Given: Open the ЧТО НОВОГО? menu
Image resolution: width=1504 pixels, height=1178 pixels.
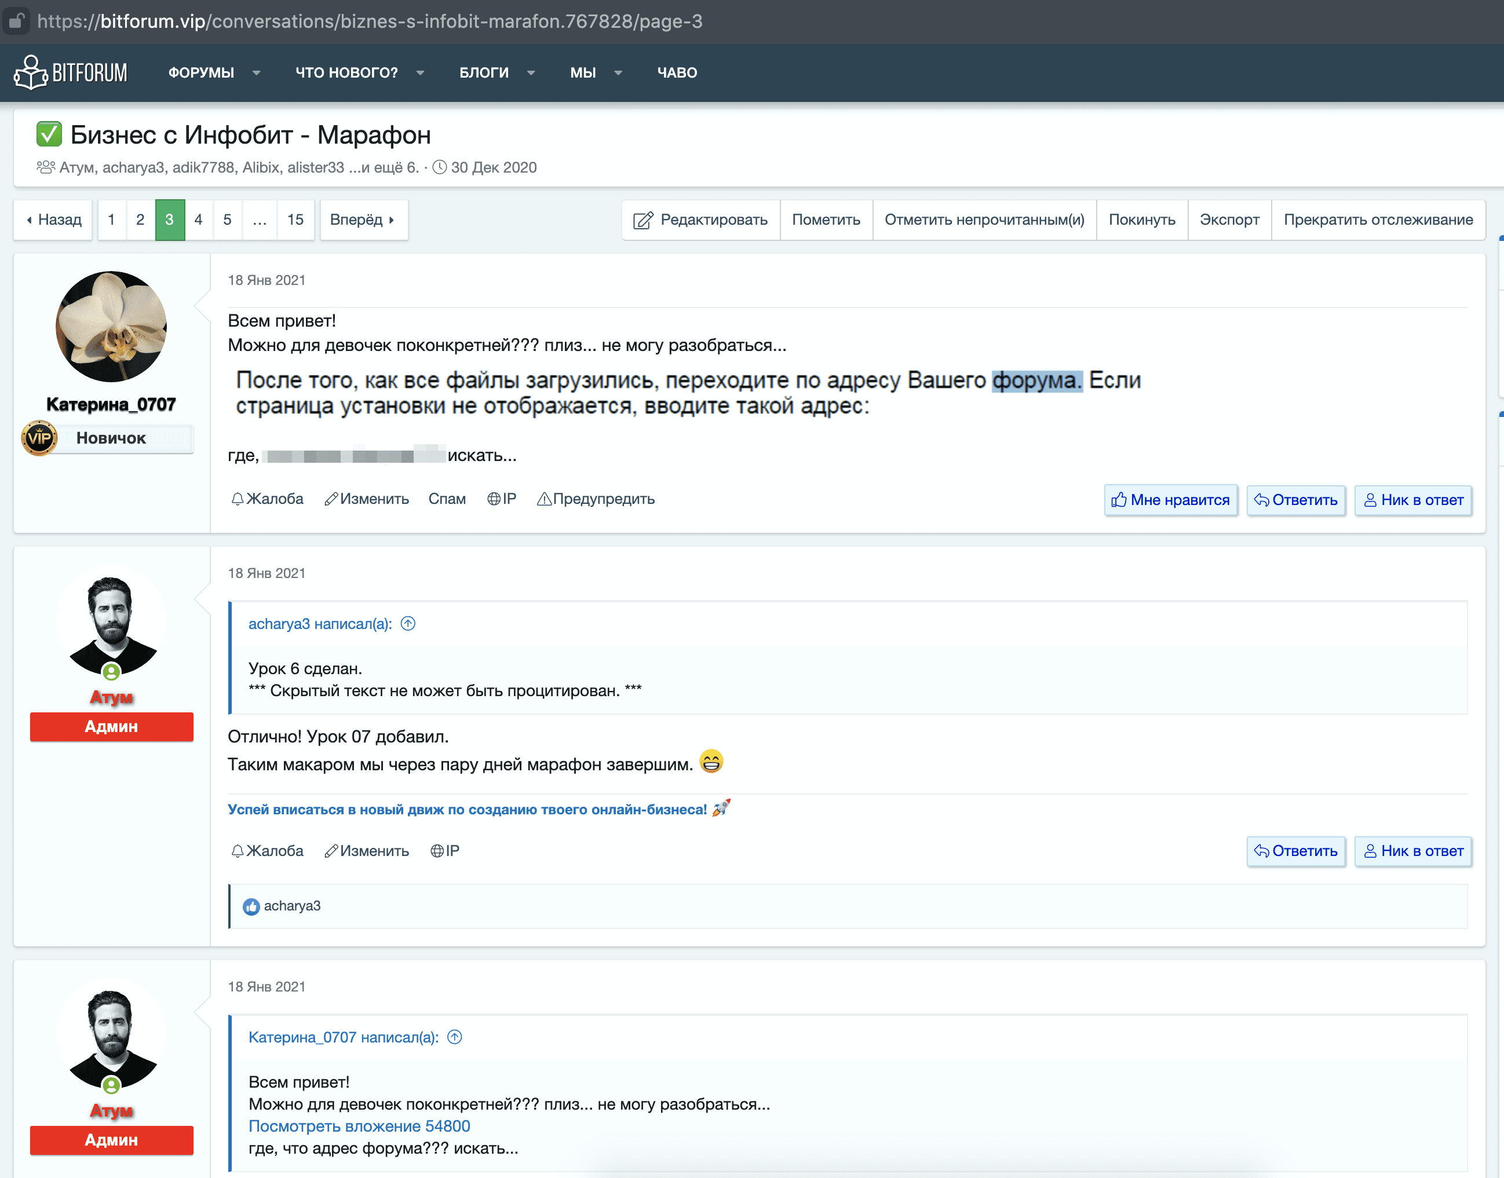Looking at the screenshot, I should (346, 72).
